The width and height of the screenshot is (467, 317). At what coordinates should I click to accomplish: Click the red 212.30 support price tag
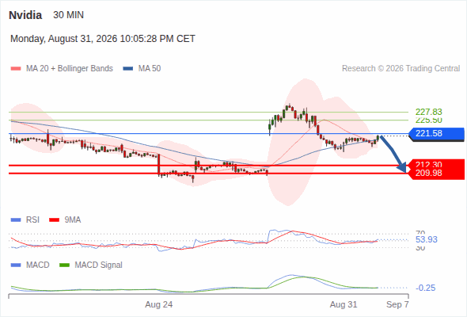pyautogui.click(x=437, y=164)
